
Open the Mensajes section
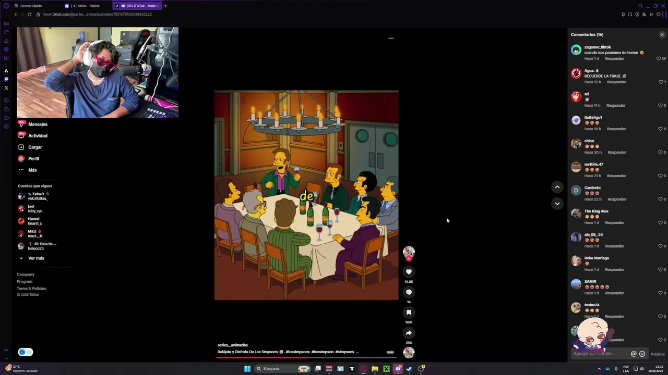point(38,124)
